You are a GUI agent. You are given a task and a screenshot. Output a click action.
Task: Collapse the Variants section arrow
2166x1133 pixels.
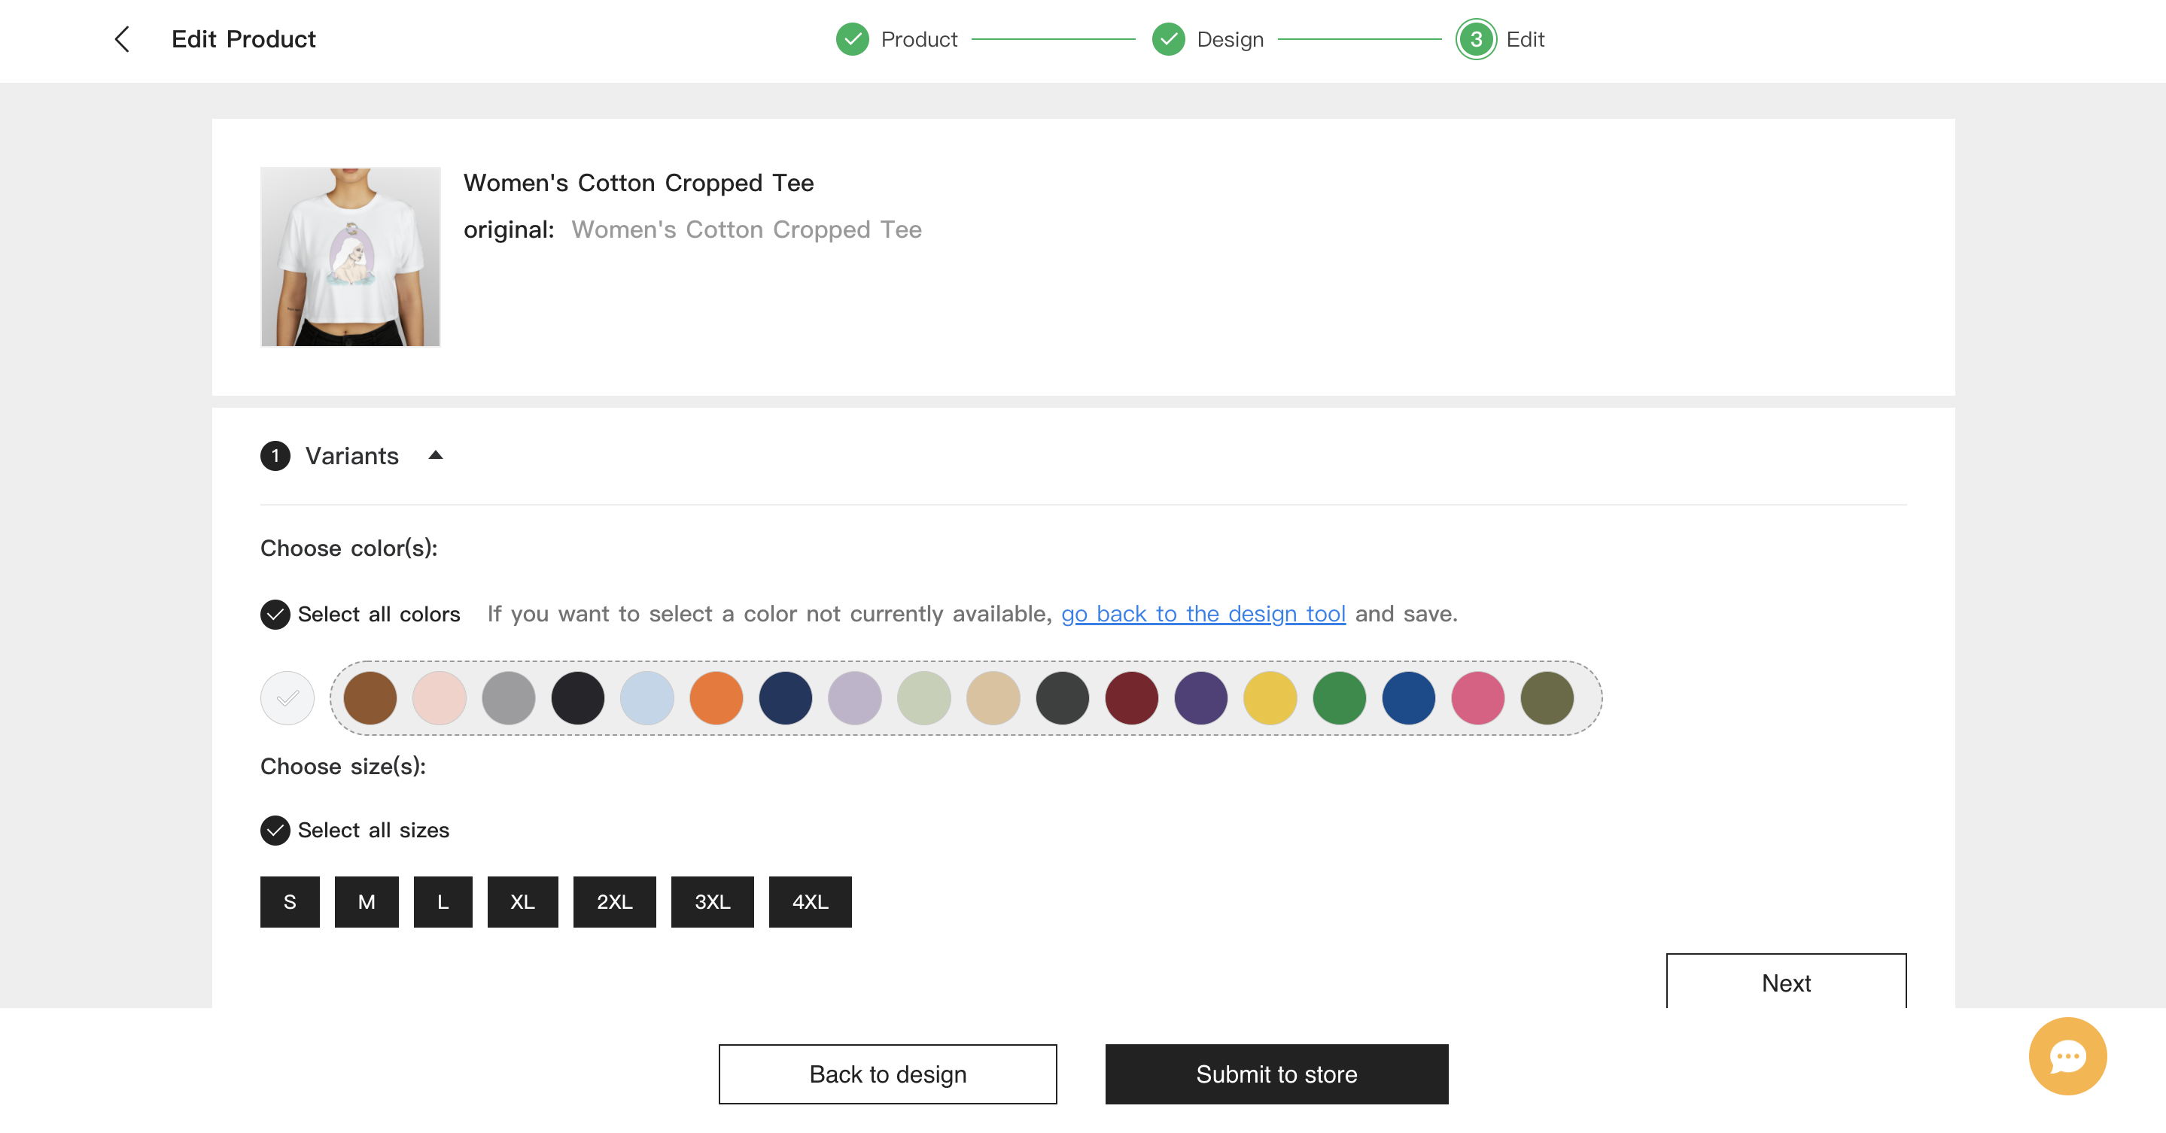tap(436, 454)
